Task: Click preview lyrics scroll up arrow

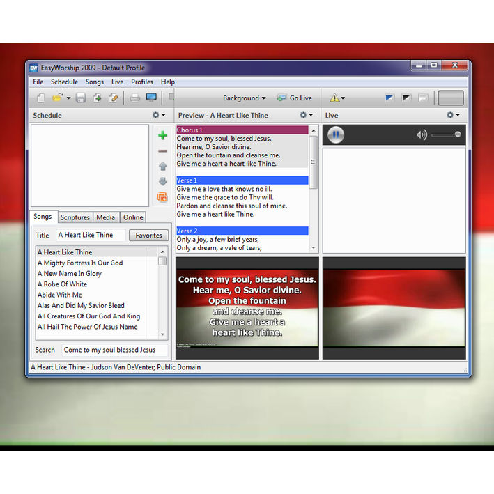Action: click(314, 130)
